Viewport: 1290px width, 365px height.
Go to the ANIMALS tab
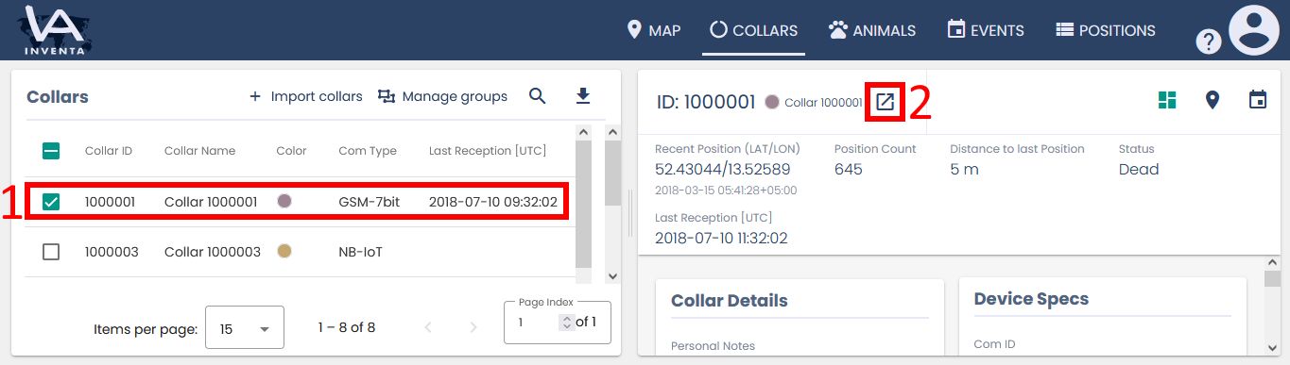point(872,30)
